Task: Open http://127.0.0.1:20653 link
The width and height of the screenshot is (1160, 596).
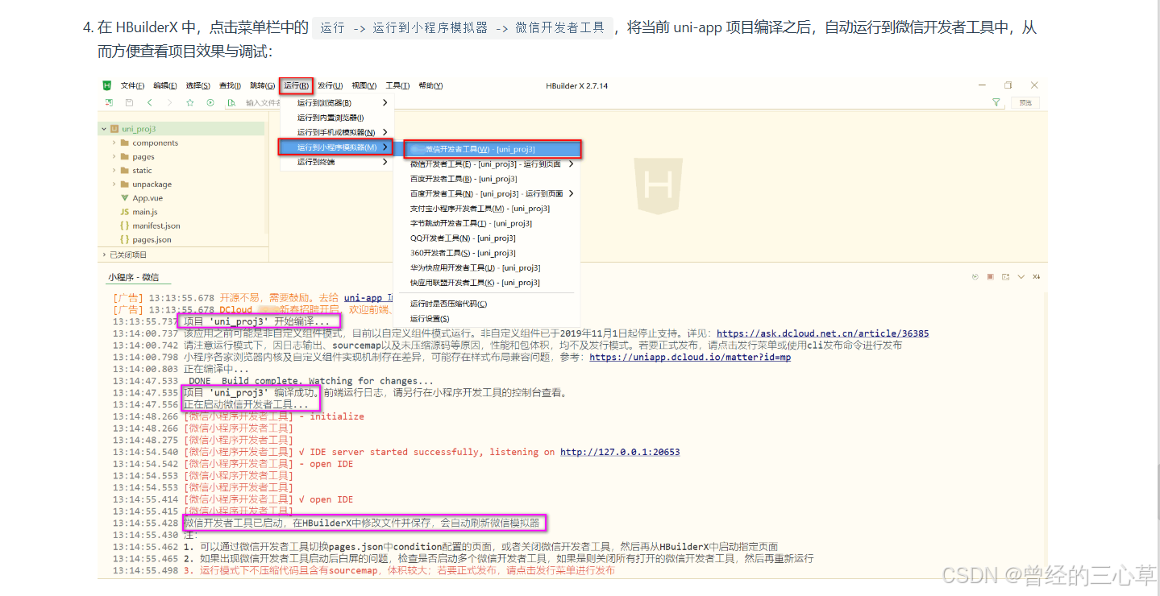Action: pos(620,452)
